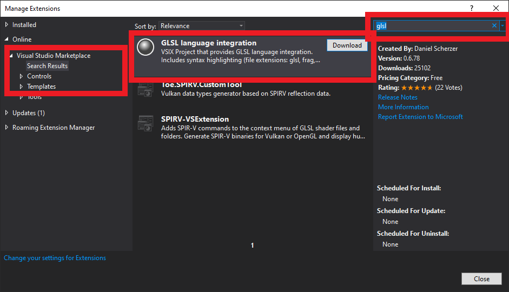The width and height of the screenshot is (509, 292).
Task: Select the GLSL language integration title
Action: click(209, 43)
